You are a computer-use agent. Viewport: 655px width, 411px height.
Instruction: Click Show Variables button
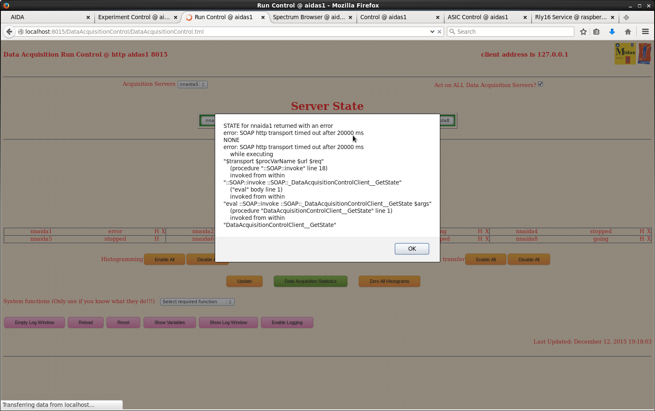(x=169, y=323)
